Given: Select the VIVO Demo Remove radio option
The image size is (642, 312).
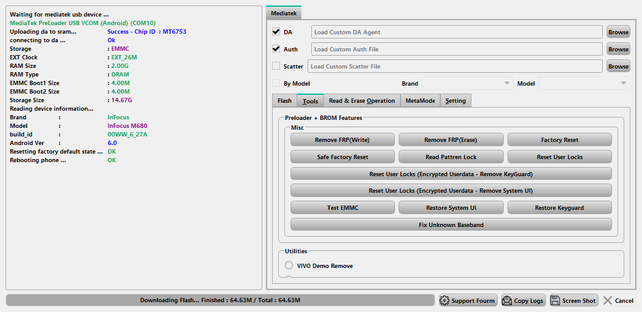Looking at the screenshot, I should tap(289, 266).
